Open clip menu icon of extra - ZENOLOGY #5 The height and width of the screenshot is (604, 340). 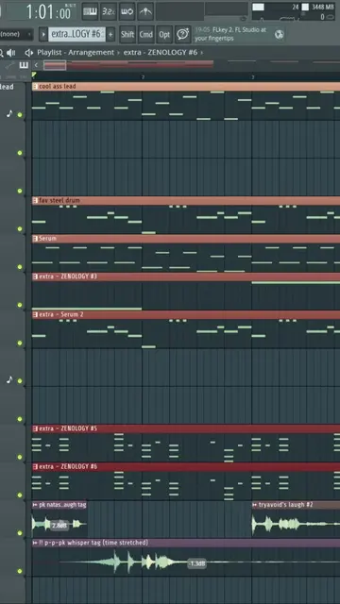pyautogui.click(x=35, y=428)
